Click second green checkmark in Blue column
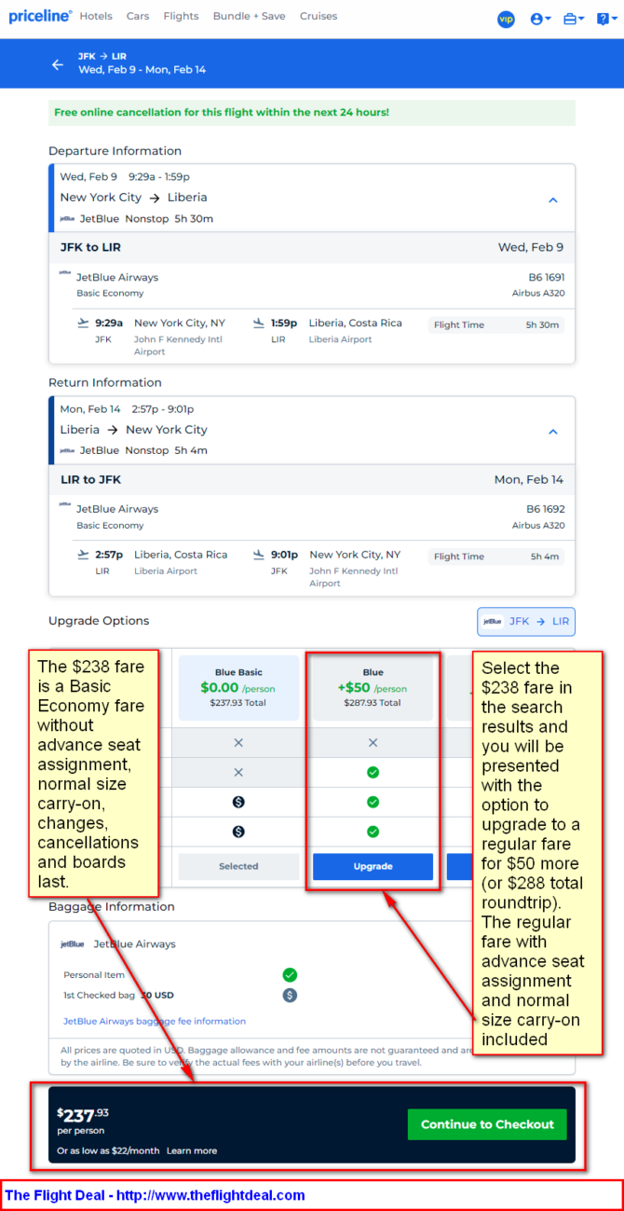The image size is (624, 1211). pyautogui.click(x=373, y=802)
